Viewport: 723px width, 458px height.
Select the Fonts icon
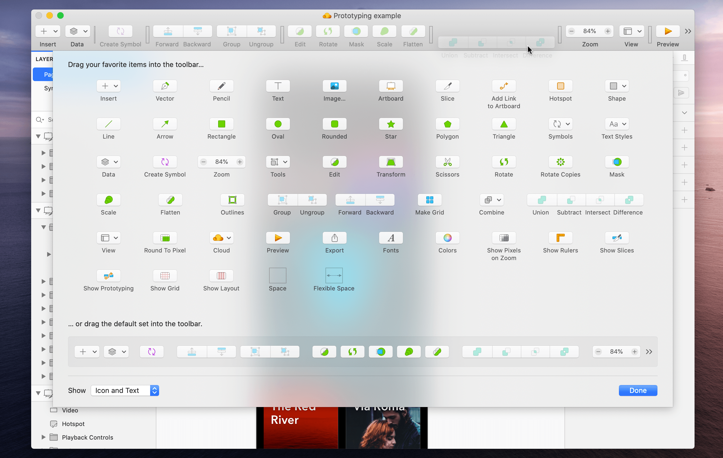tap(390, 238)
